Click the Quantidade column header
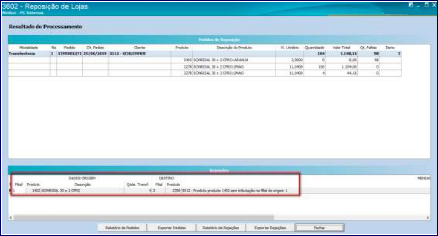The image size is (438, 236). pos(315,48)
